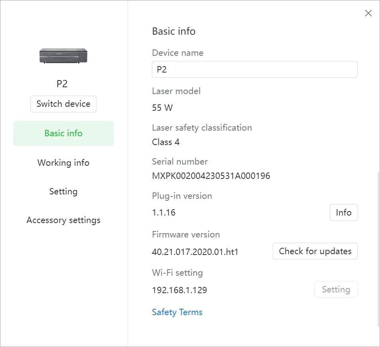Click the IP address 192.168.1.129
The height and width of the screenshot is (347, 380).
tap(179, 290)
